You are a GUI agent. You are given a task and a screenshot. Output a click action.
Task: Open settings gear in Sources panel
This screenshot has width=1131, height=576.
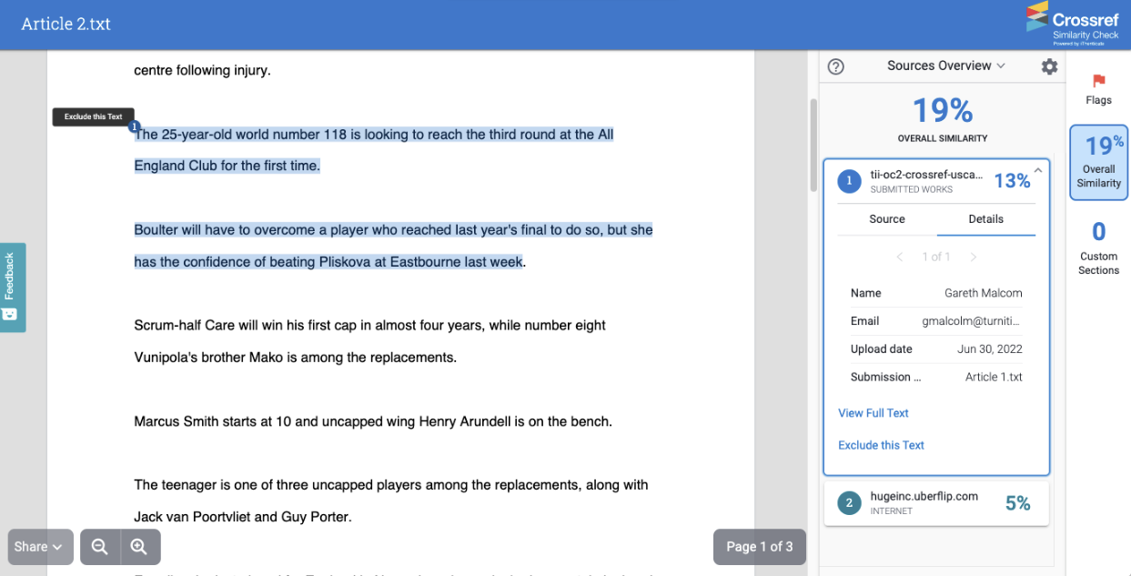point(1049,66)
